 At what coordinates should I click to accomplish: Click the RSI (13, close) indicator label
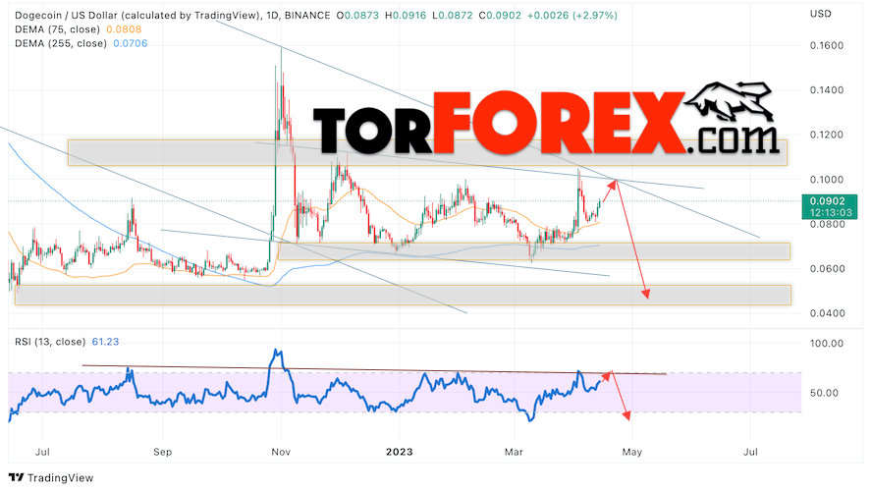(50, 342)
